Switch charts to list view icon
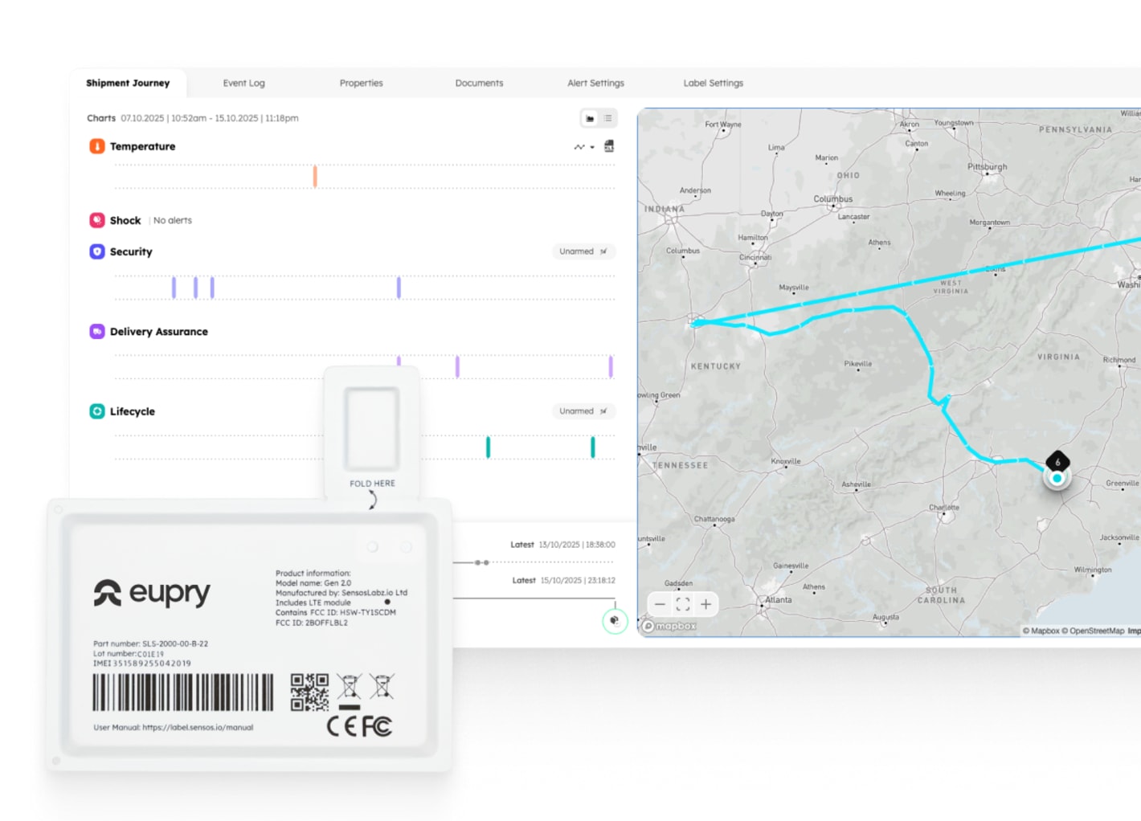 click(607, 118)
